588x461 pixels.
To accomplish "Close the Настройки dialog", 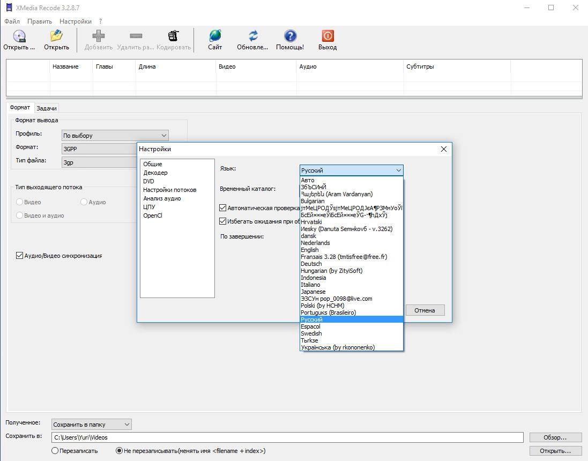I will pos(444,149).
